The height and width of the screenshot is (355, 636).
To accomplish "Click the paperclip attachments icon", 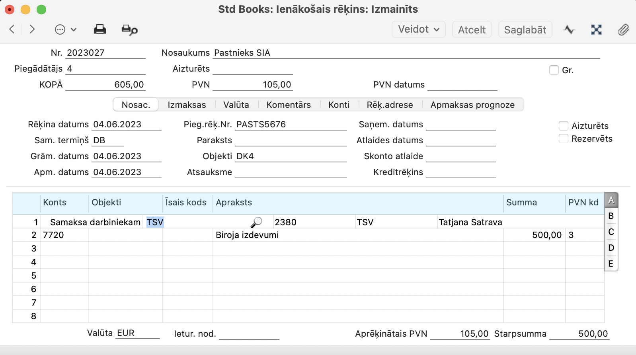I will click(623, 30).
